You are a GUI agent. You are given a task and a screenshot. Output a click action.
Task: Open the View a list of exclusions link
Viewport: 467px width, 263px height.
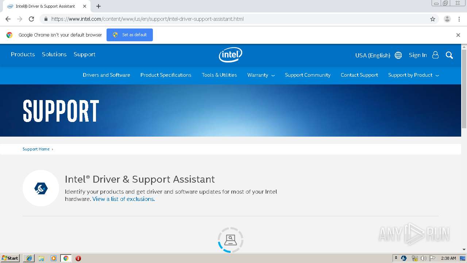coord(124,199)
